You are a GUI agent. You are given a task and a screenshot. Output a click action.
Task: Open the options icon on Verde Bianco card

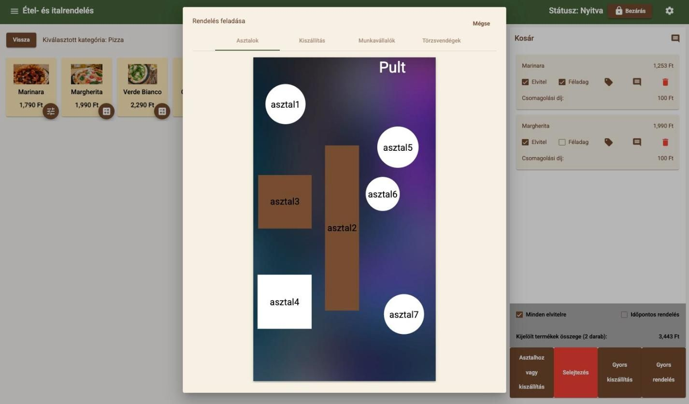162,111
